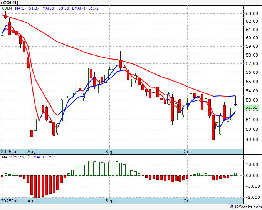Click the Oct label on MACD axis

187,201
